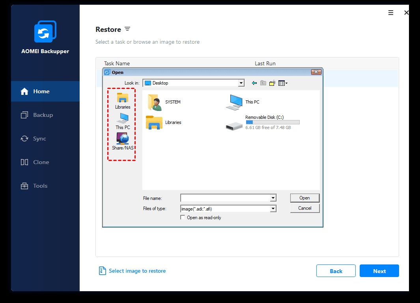Image resolution: width=420 pixels, height=303 pixels.
Task: Select This PC in the left places bar
Action: tap(123, 121)
